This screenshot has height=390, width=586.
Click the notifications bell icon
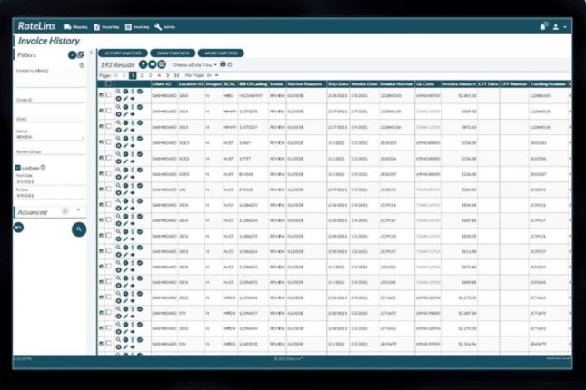click(541, 27)
